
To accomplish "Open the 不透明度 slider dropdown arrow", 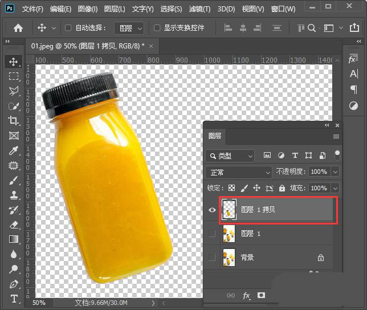I will click(335, 172).
